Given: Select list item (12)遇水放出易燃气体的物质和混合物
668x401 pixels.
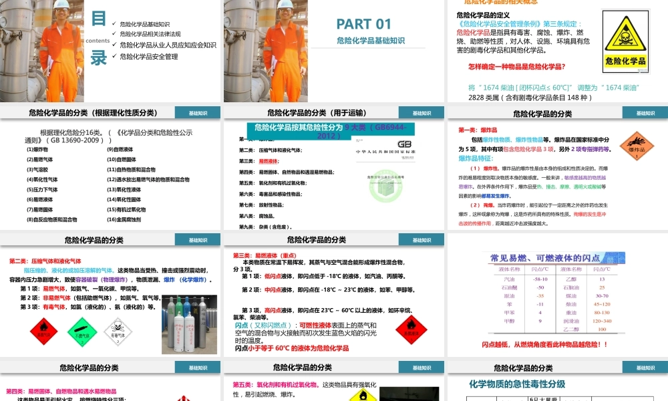Looking at the screenshot, I should [148, 179].
